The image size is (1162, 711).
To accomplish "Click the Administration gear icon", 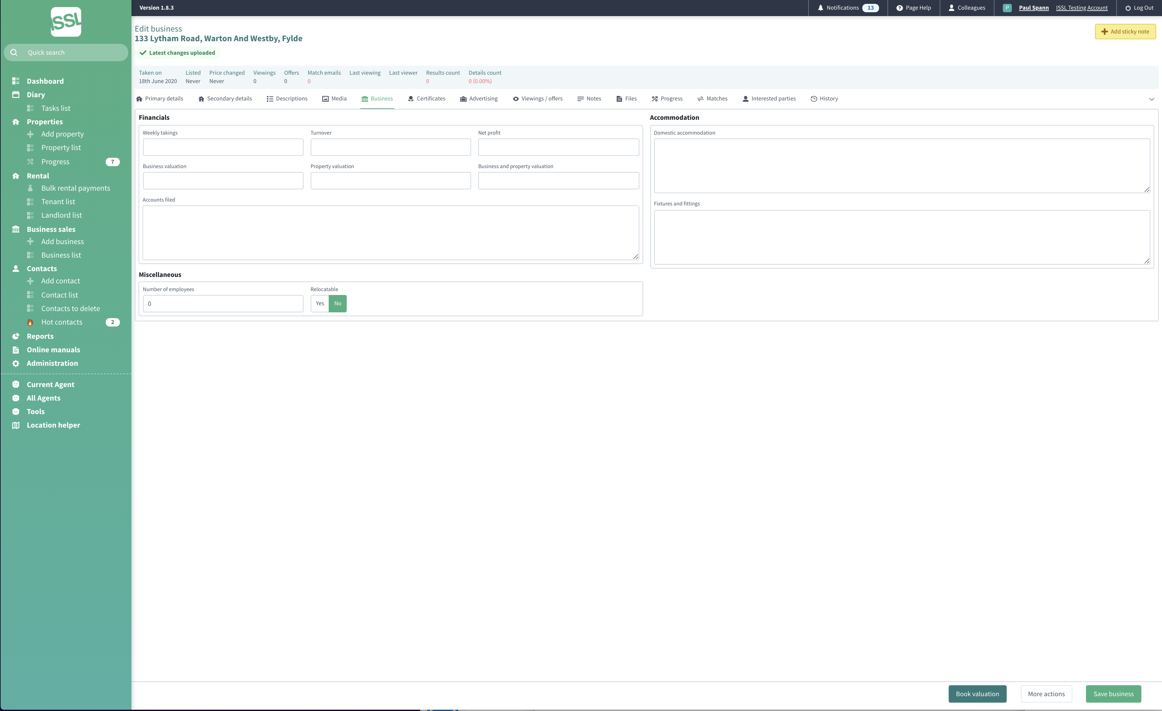I will (x=15, y=363).
